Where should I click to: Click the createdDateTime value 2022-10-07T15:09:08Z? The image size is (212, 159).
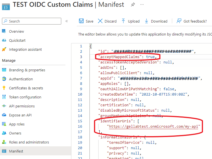tap(163, 94)
